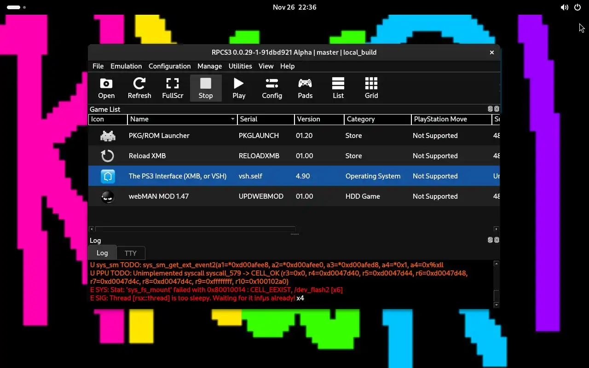Open the View menu
This screenshot has width=589, height=368.
pyautogui.click(x=266, y=66)
